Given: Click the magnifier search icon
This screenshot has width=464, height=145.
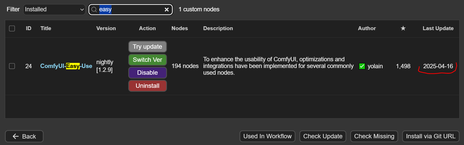Looking at the screenshot, I should pos(94,10).
